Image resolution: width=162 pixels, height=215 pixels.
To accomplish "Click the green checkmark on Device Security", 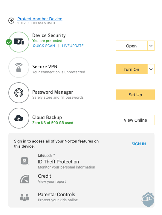I will [9, 42].
